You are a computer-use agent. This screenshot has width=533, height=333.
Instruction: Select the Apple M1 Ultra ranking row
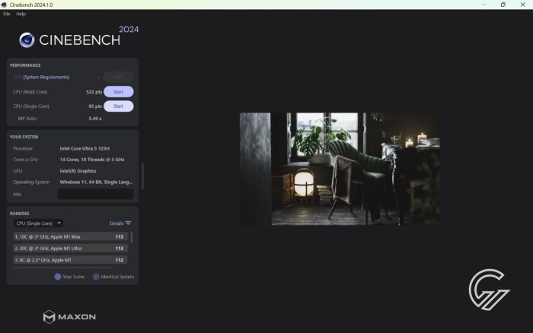[71, 248]
